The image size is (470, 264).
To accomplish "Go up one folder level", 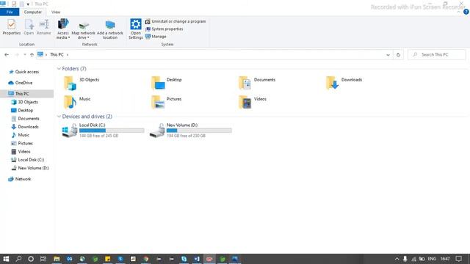I will 32,55.
